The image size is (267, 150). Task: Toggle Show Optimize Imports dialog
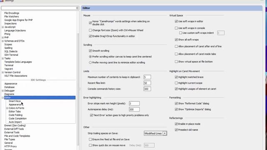(x=176, y=109)
